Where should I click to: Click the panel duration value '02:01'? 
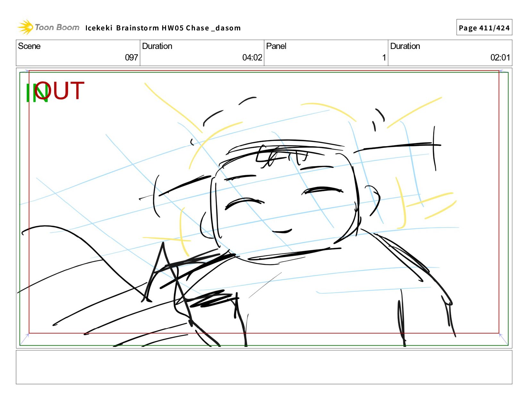pos(500,58)
